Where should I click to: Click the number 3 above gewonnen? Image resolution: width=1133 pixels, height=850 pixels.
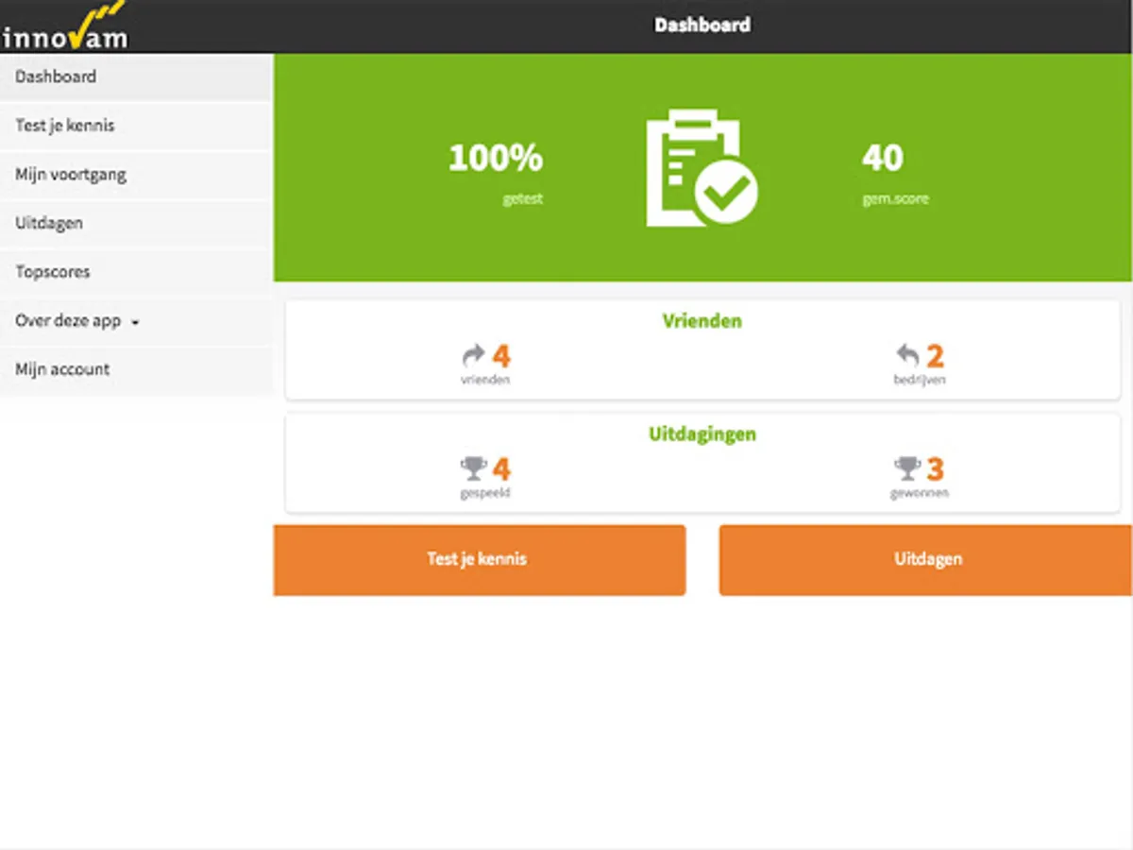pyautogui.click(x=935, y=469)
